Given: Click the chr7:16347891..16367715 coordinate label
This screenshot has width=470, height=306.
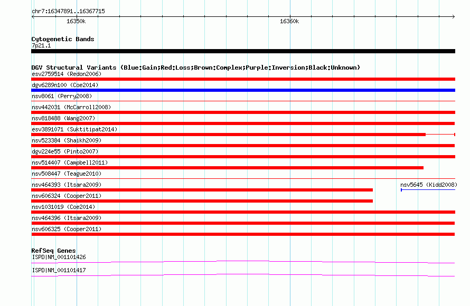Looking at the screenshot, I should (x=68, y=11).
